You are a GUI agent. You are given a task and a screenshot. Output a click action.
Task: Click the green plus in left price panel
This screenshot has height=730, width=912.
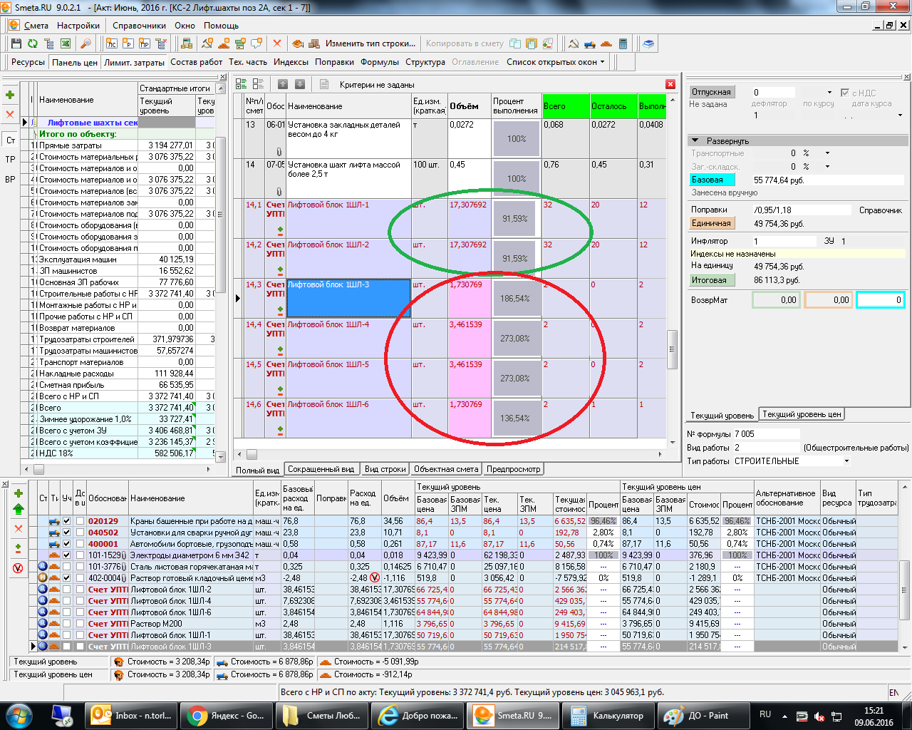[x=10, y=95]
